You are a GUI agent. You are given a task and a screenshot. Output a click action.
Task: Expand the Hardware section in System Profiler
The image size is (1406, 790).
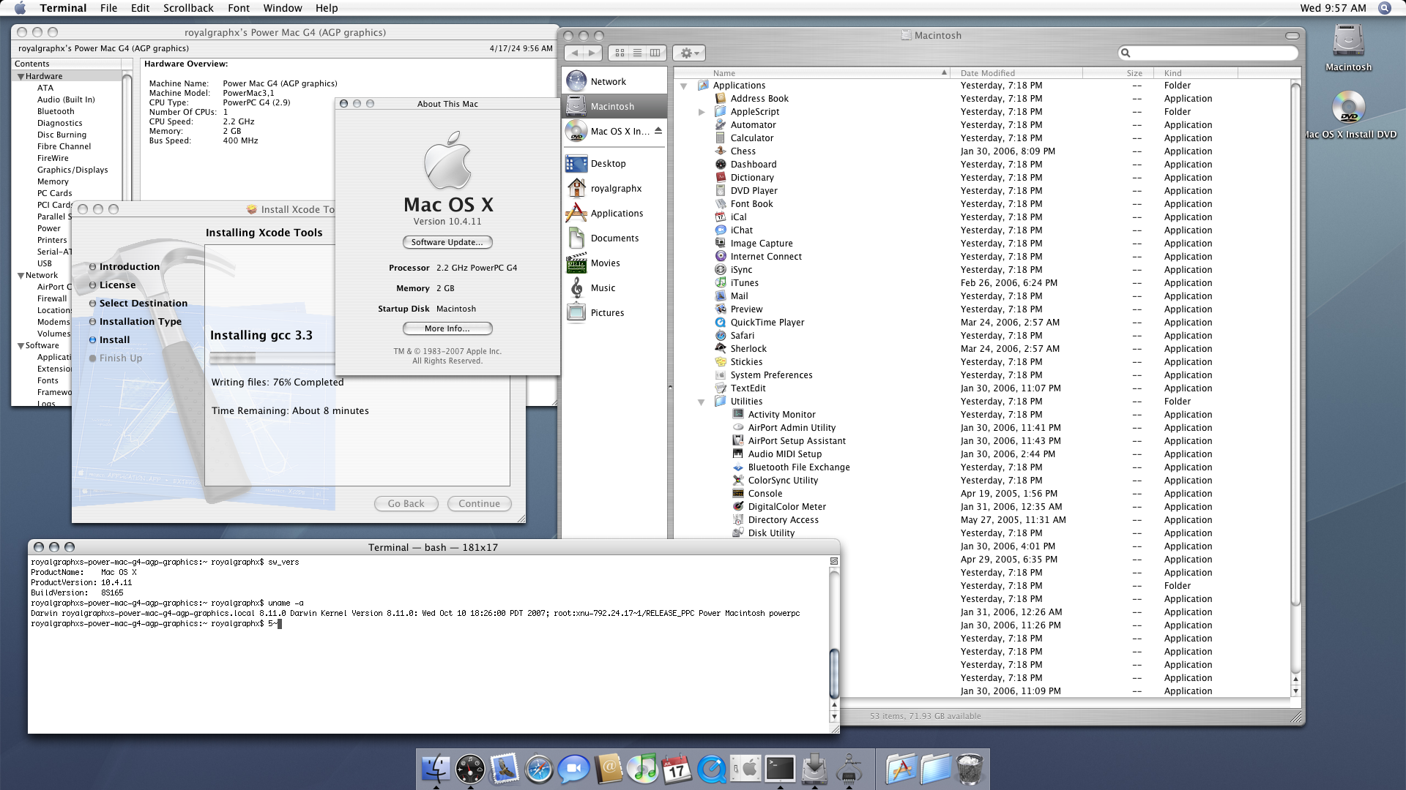(21, 76)
